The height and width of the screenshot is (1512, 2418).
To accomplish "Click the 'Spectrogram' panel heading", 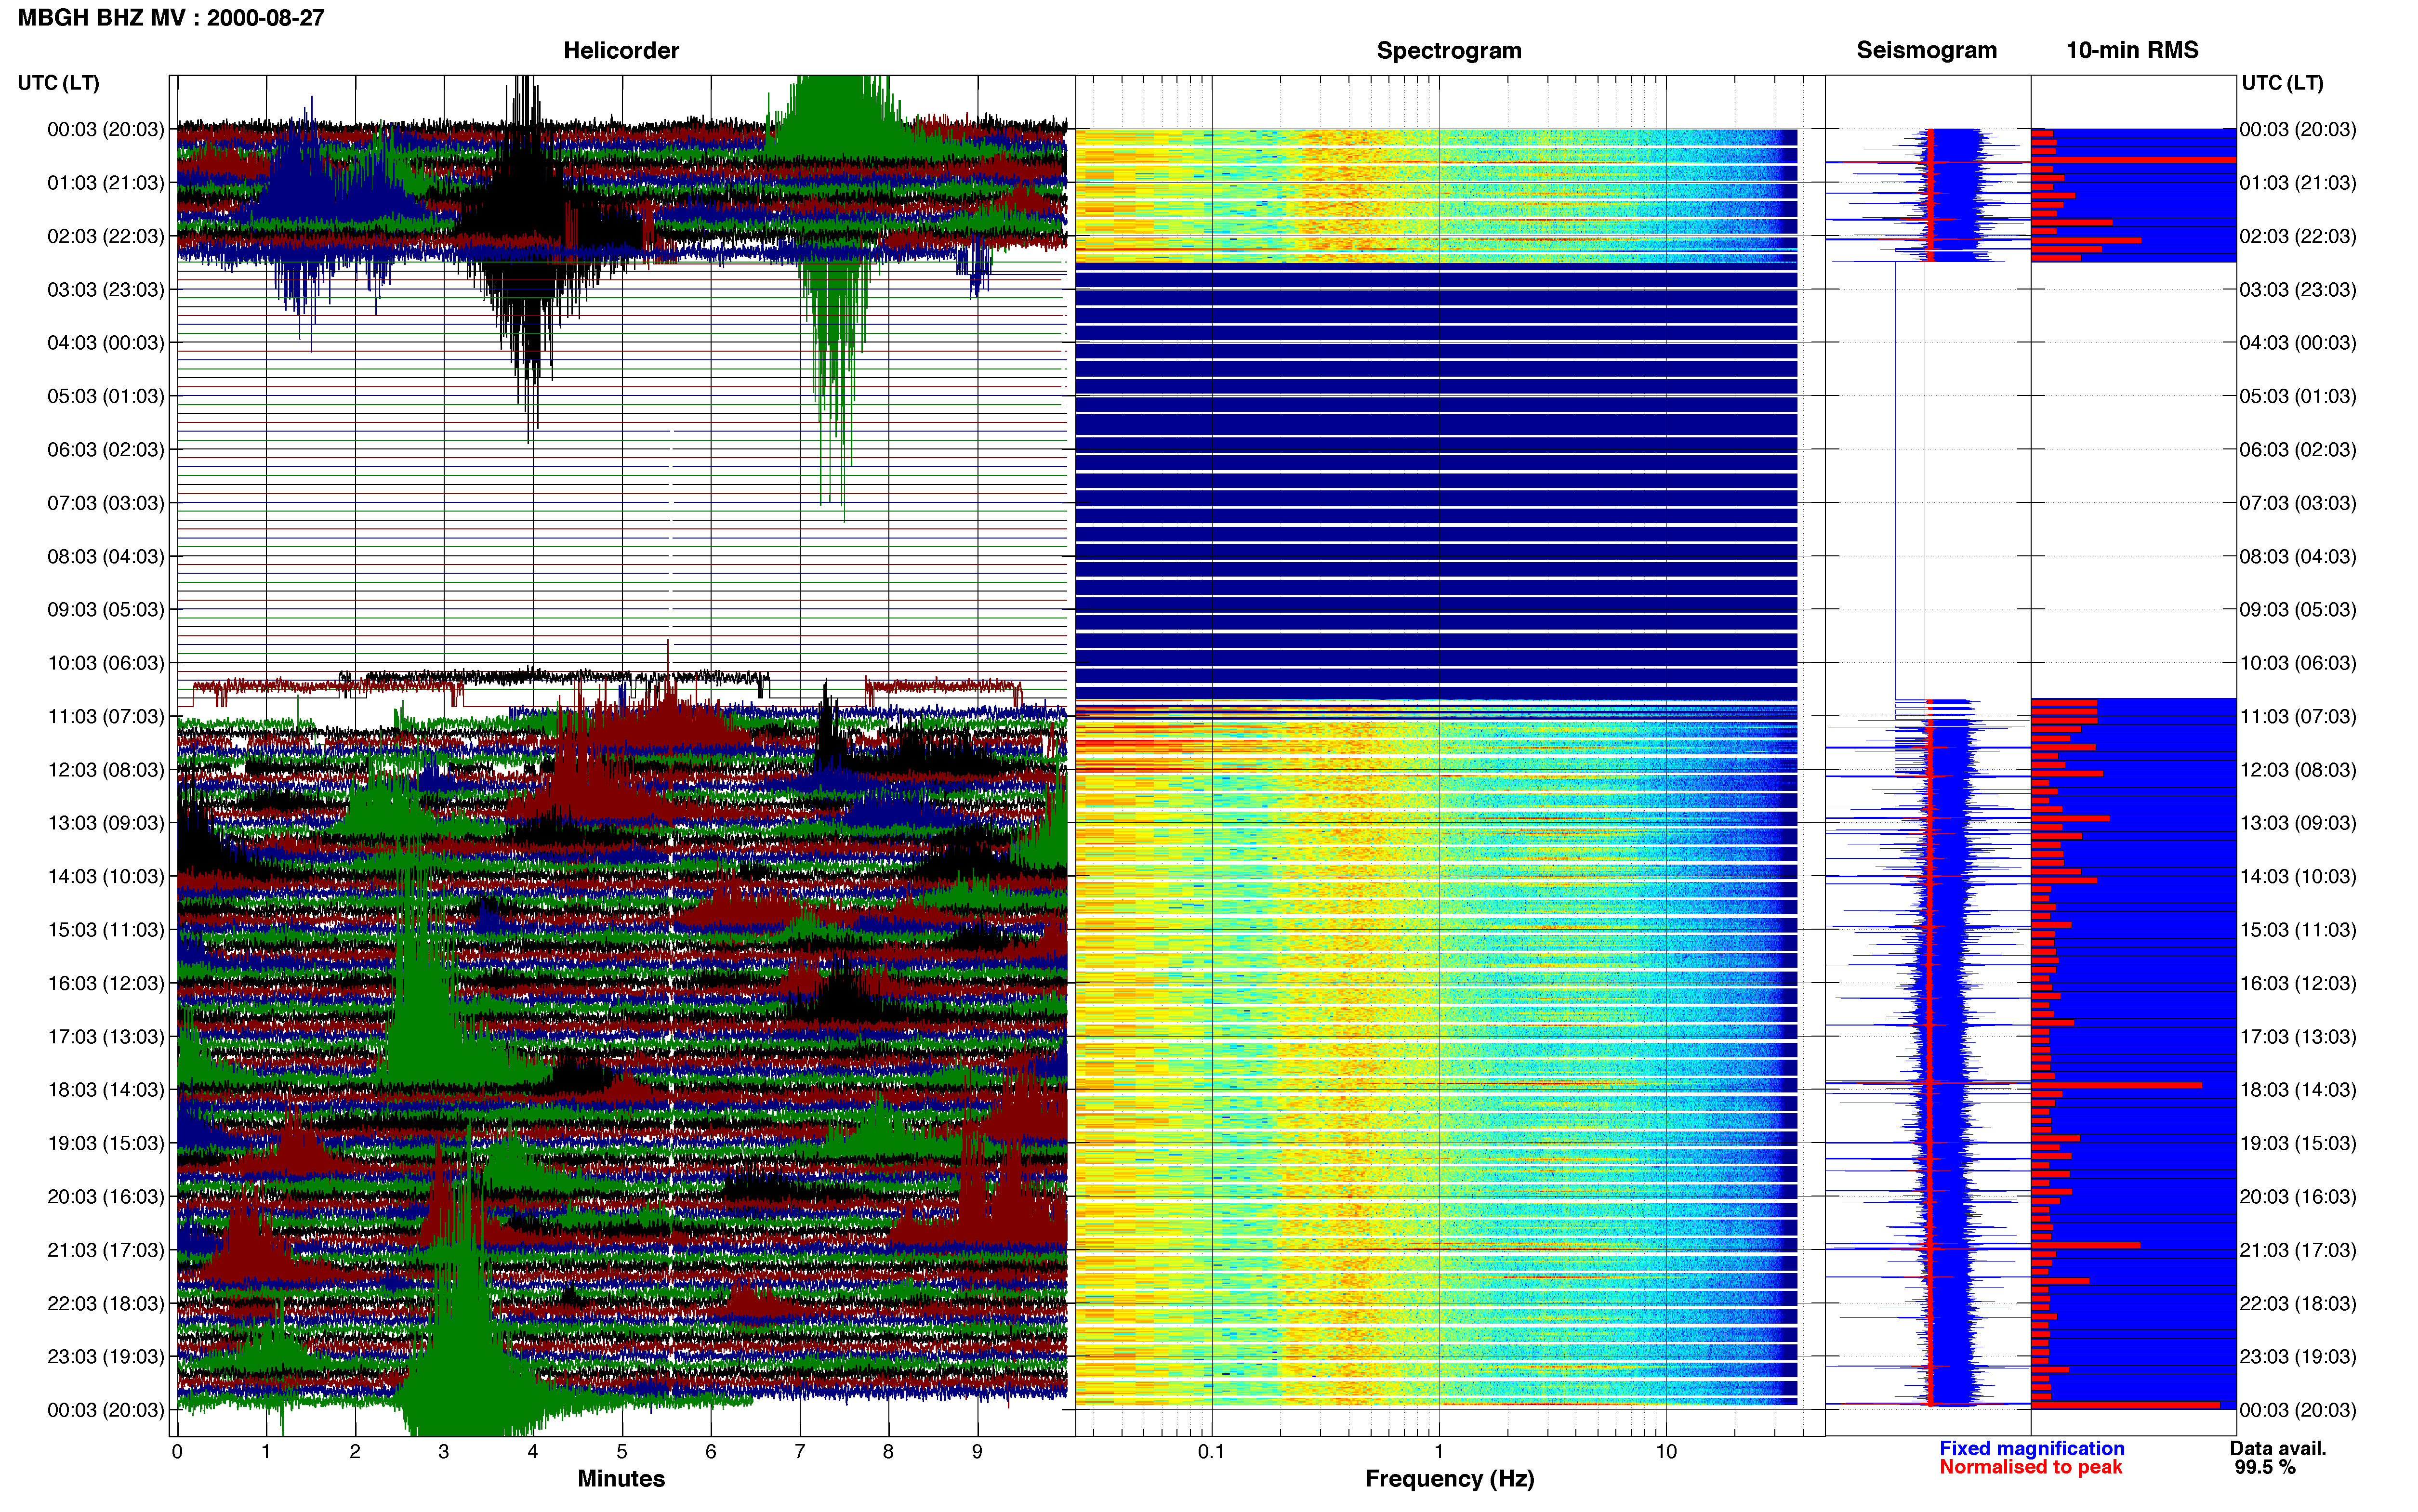I will (1449, 50).
